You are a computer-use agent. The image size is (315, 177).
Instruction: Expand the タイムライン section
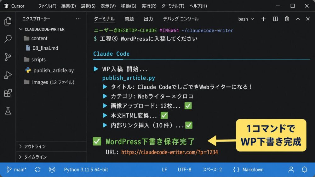pos(20,157)
